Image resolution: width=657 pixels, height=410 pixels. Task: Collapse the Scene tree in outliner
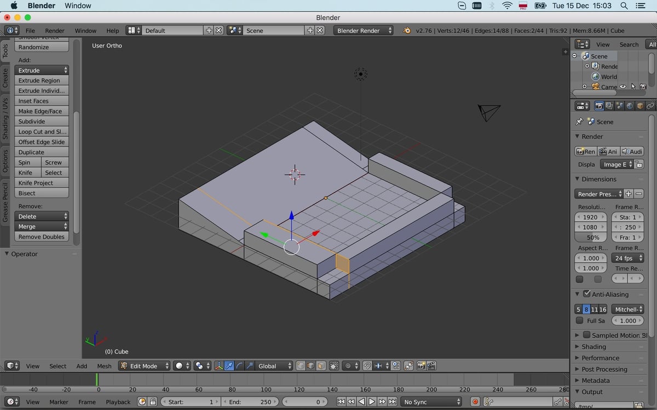(574, 56)
